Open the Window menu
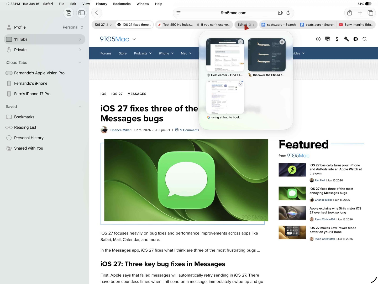Screen dimensions: 378x284 pyautogui.click(x=143, y=4)
